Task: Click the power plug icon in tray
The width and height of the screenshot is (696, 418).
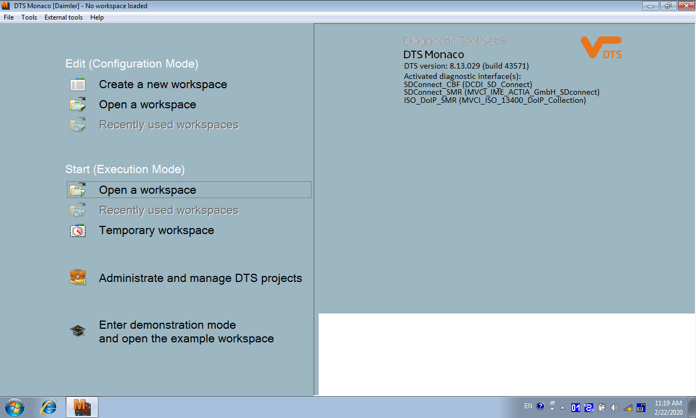Action: (x=602, y=408)
